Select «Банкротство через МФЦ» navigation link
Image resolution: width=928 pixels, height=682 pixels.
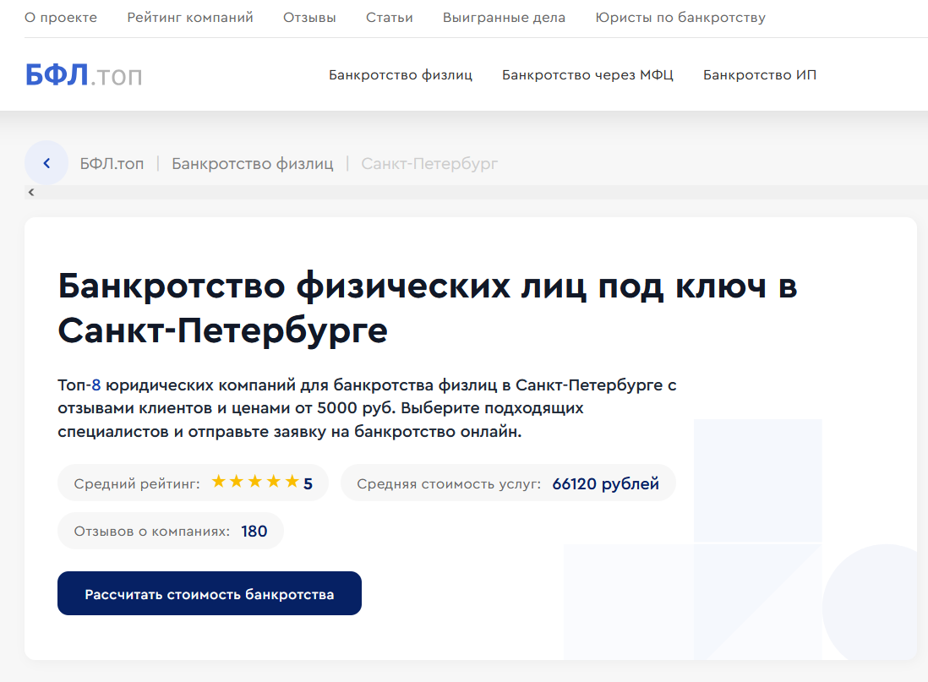(x=587, y=75)
